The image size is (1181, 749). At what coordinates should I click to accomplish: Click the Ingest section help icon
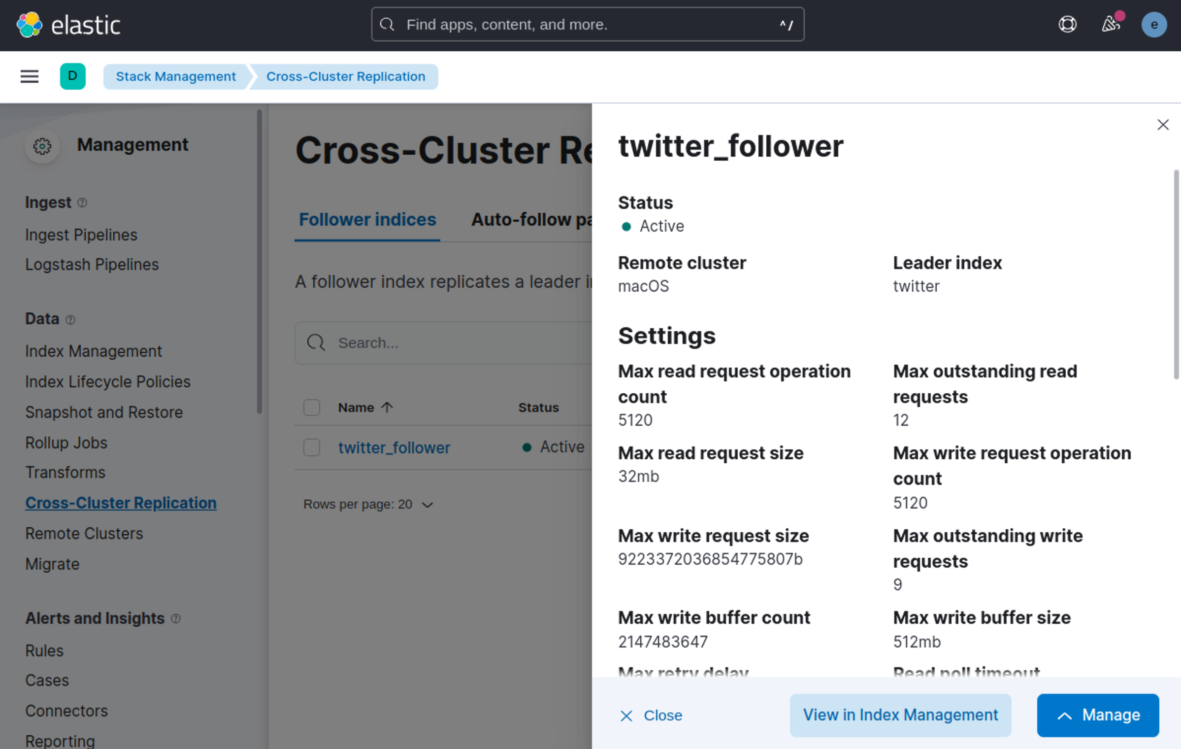pos(83,203)
